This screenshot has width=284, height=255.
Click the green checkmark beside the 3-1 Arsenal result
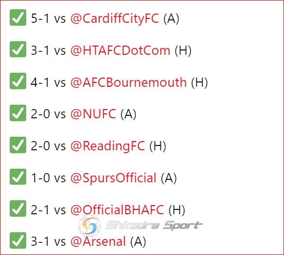point(18,240)
